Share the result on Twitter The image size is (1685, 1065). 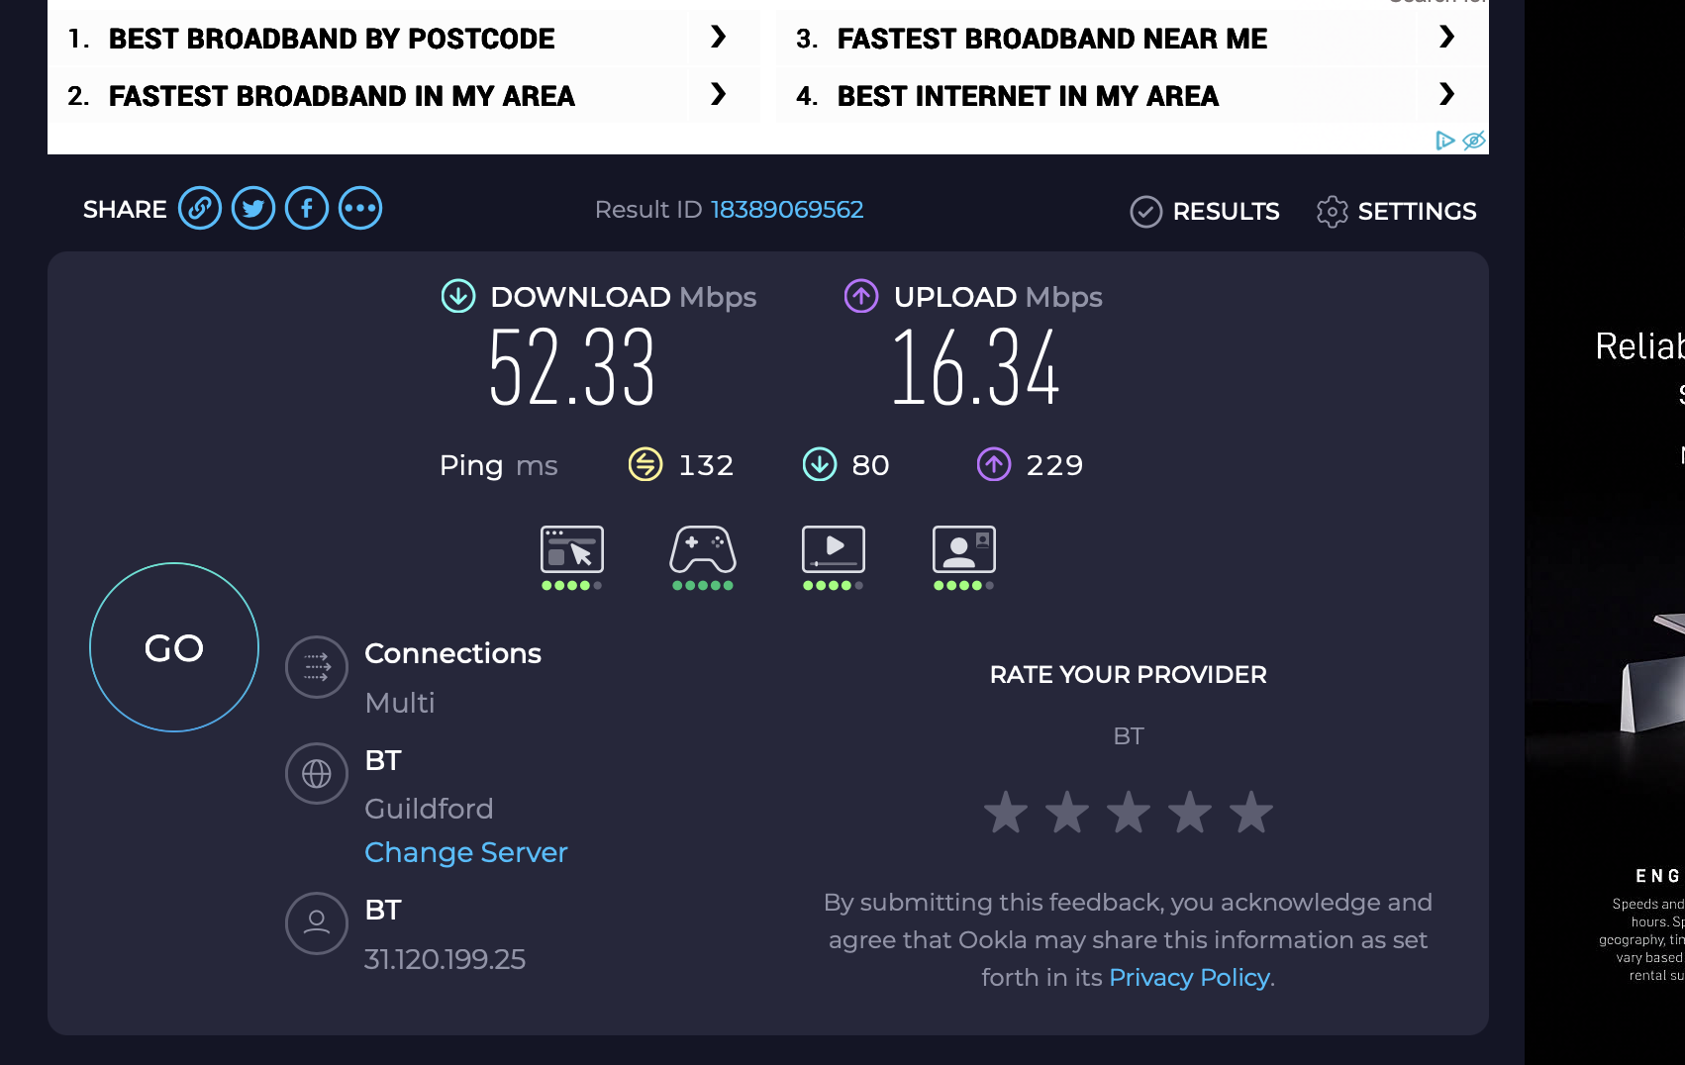tap(253, 209)
